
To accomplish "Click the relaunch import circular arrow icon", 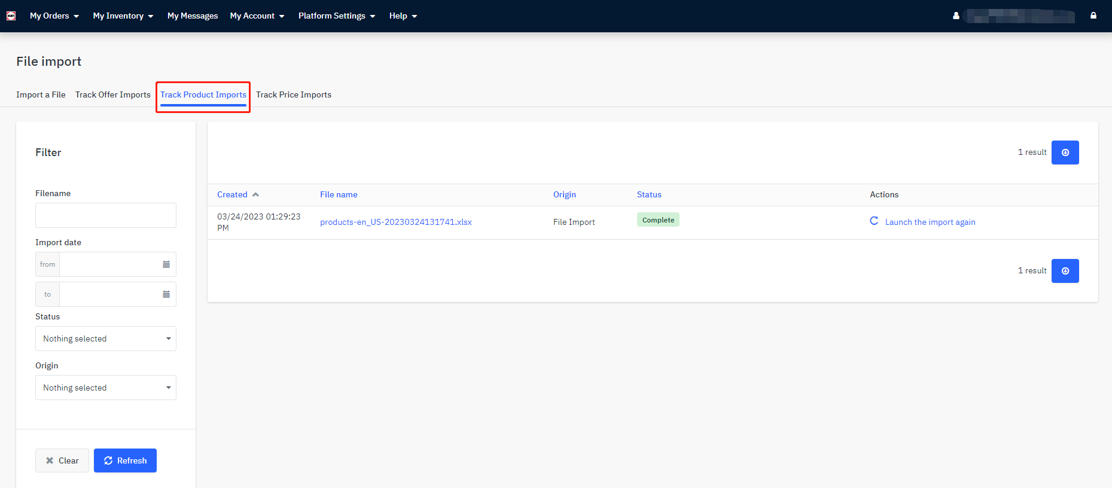I will point(874,221).
